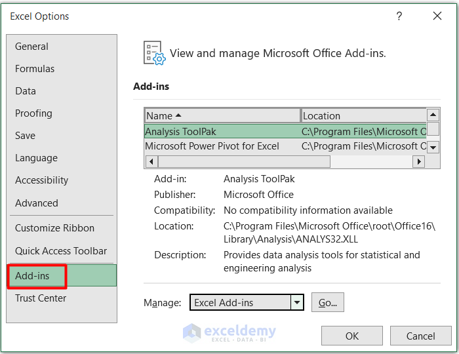Click the Help question mark icon
Viewport: 459px width, 354px height.
[399, 16]
